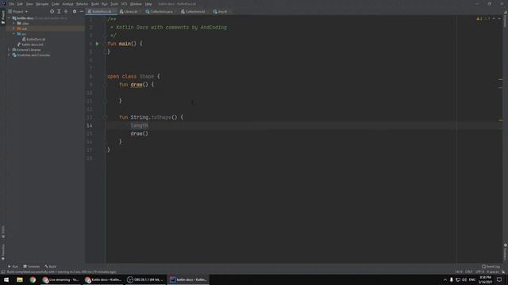The width and height of the screenshot is (508, 285).
Task: Open the Windows notification center icon
Action: click(499, 279)
